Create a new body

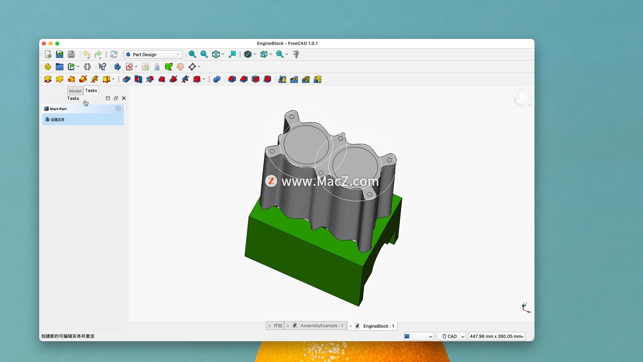pyautogui.click(x=118, y=67)
